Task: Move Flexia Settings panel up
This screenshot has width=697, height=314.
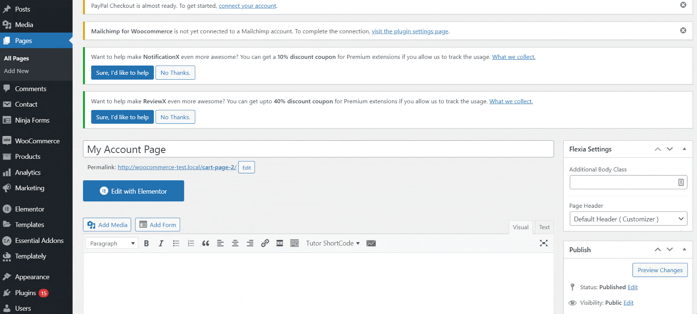Action: coord(658,149)
